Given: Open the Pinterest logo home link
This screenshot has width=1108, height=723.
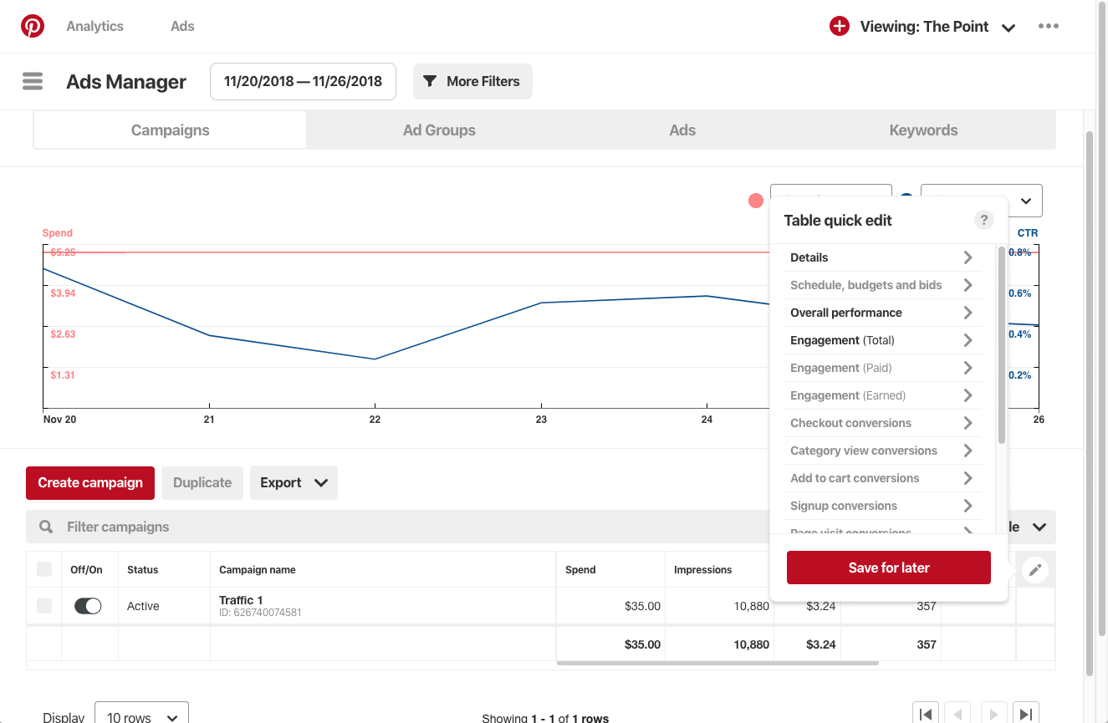Looking at the screenshot, I should 33,26.
